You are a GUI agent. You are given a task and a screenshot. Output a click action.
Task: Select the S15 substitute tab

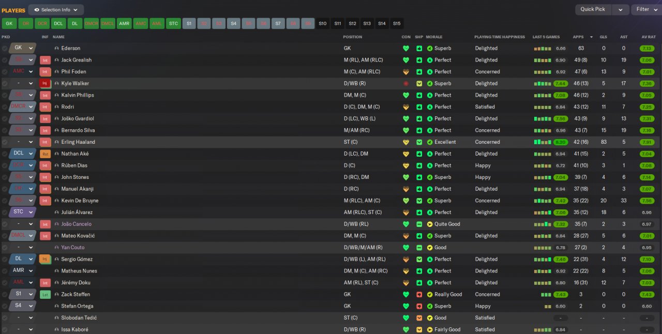[x=396, y=23]
